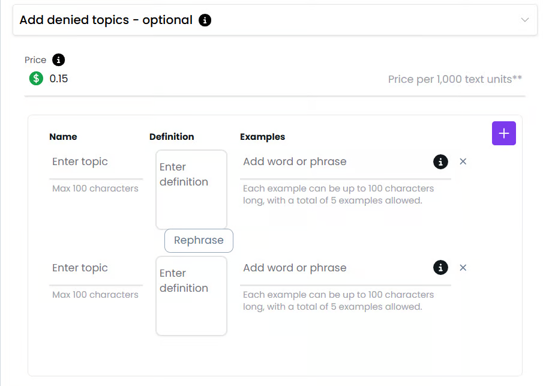The height and width of the screenshot is (386, 543).
Task: Click the green dollar sign icon
Action: [x=36, y=79]
